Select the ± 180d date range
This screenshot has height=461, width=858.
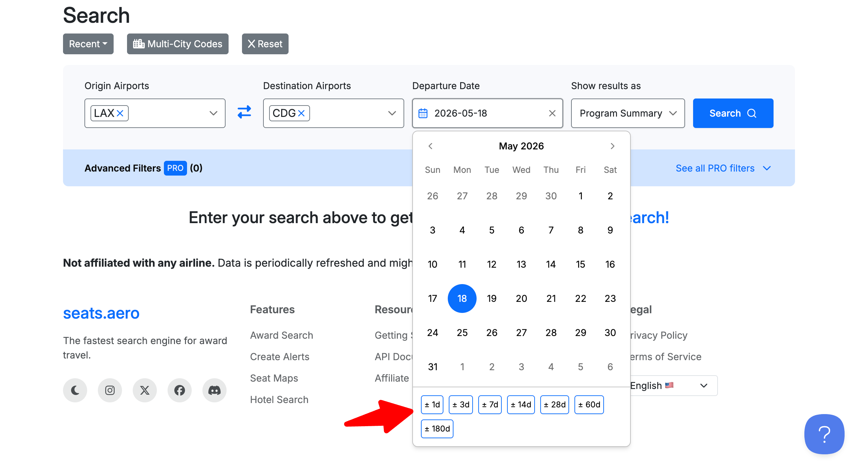(437, 429)
